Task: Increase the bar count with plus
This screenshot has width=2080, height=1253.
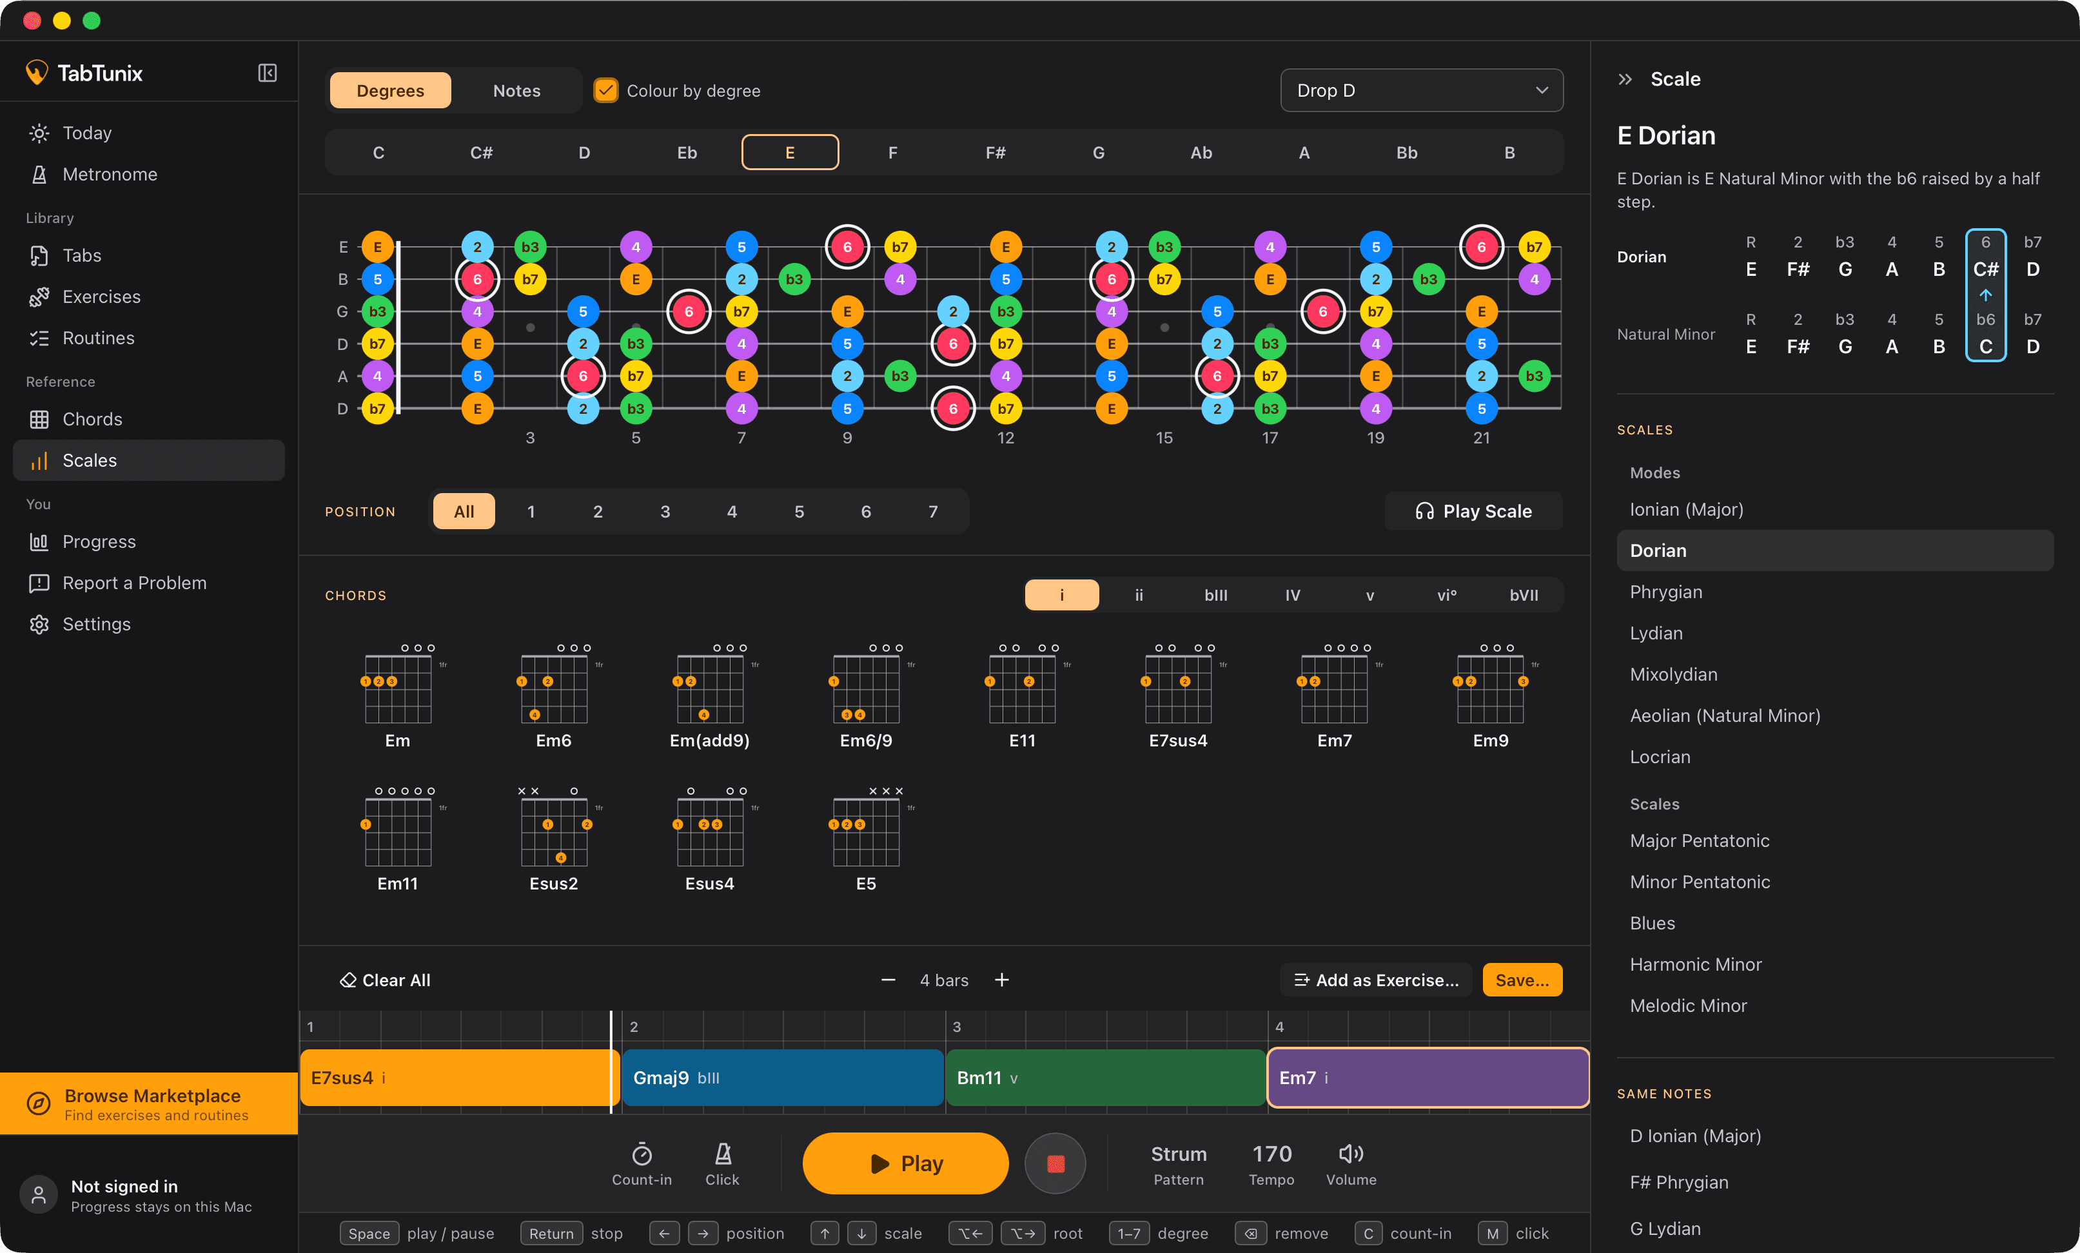Action: 1001,980
